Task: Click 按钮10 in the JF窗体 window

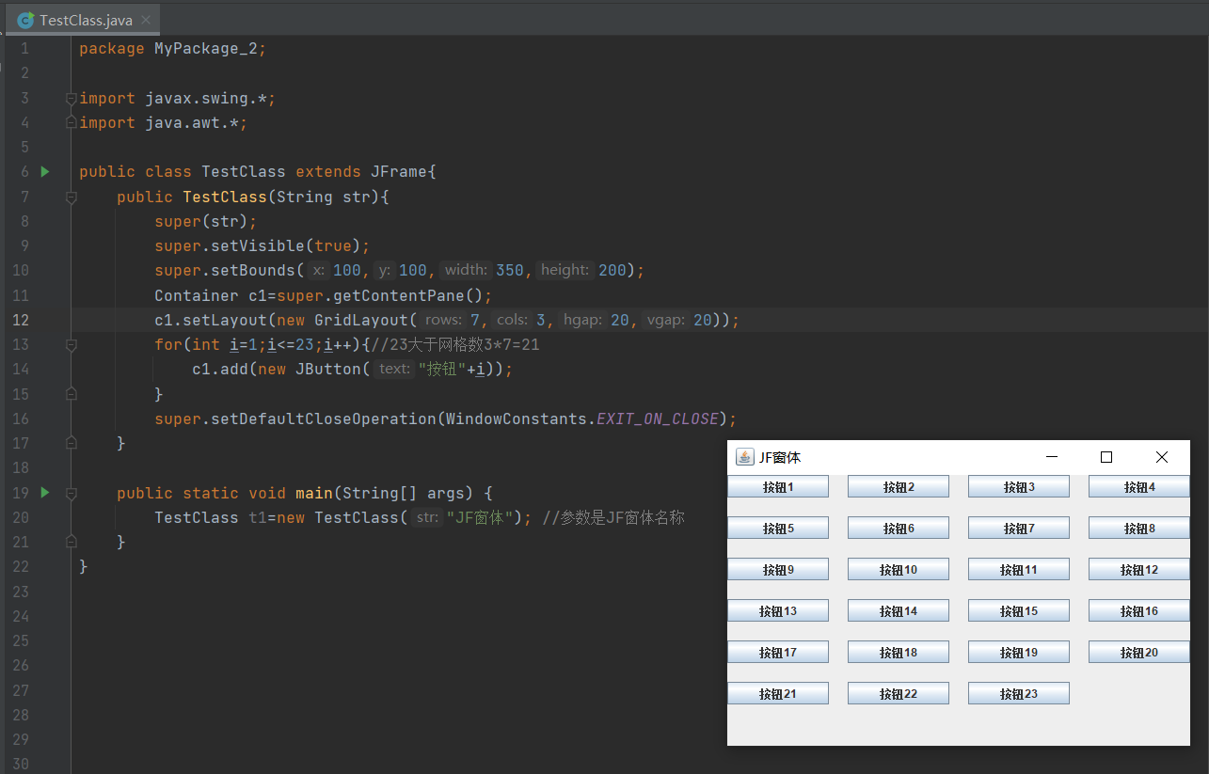Action: click(x=899, y=569)
